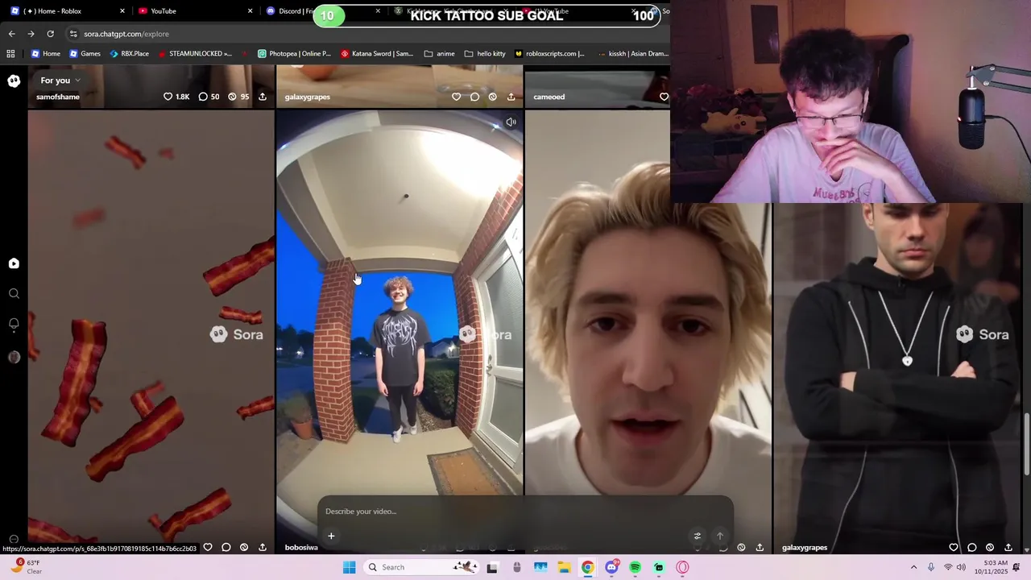
Task: Open profile avatar in the Sora sidebar
Action: coord(14,358)
